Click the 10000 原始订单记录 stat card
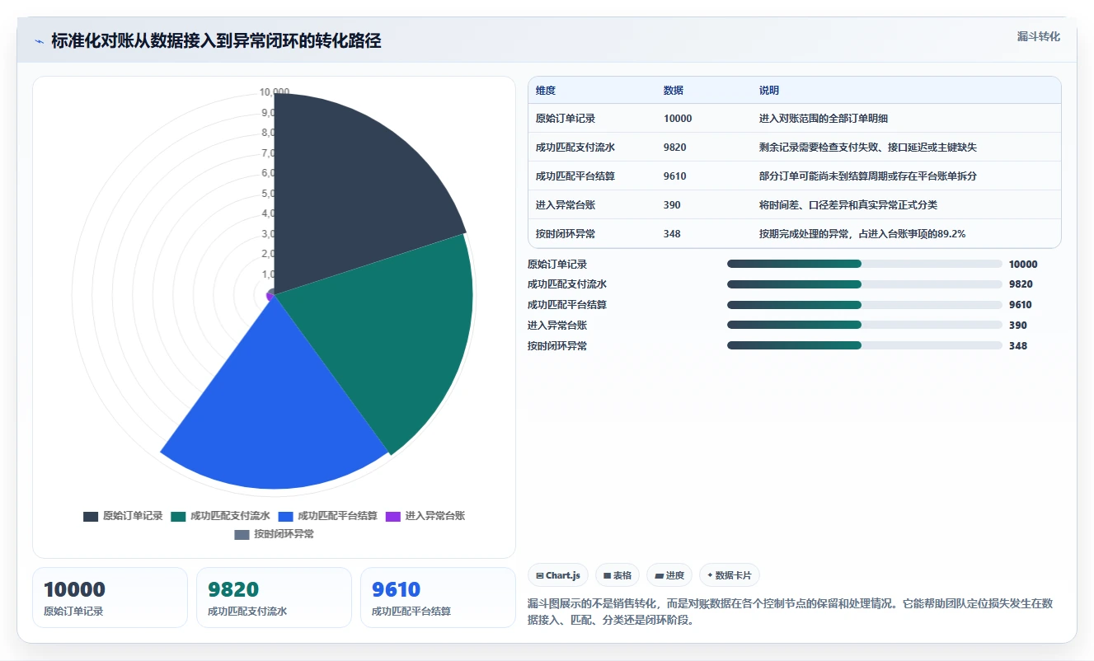 pos(110,598)
